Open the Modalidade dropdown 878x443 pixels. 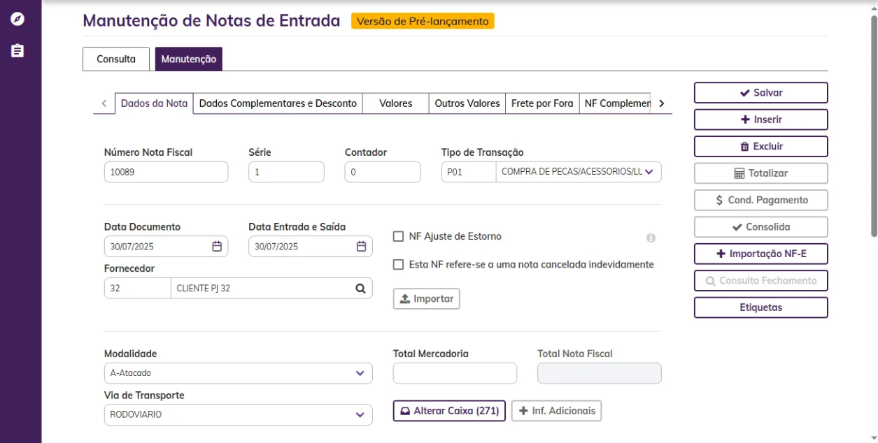point(360,373)
